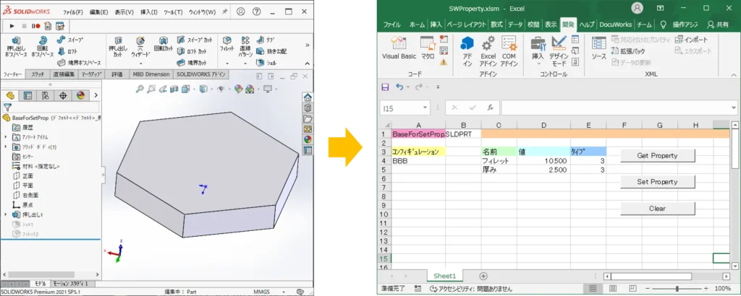Select Sweep boss tool (スイープ)
Viewport: 741px width, 296px height.
click(70, 40)
